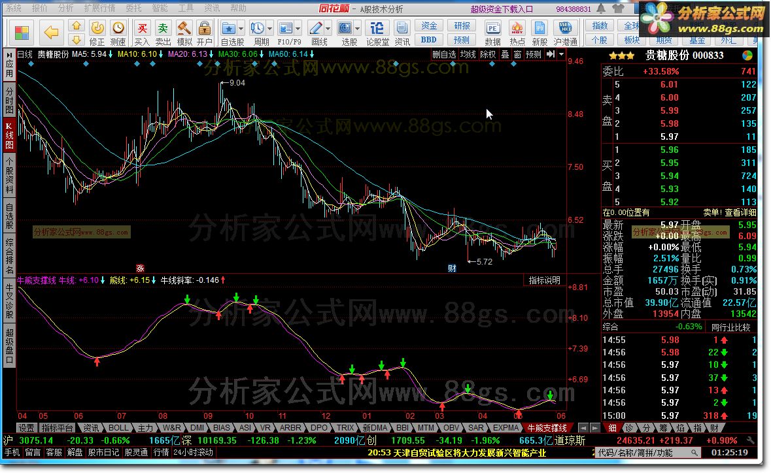
Task: Open the 模拟 simulated trading gavel icon
Action: (x=184, y=33)
